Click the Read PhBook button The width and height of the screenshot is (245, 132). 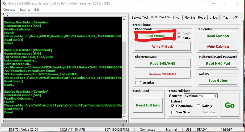point(155,36)
